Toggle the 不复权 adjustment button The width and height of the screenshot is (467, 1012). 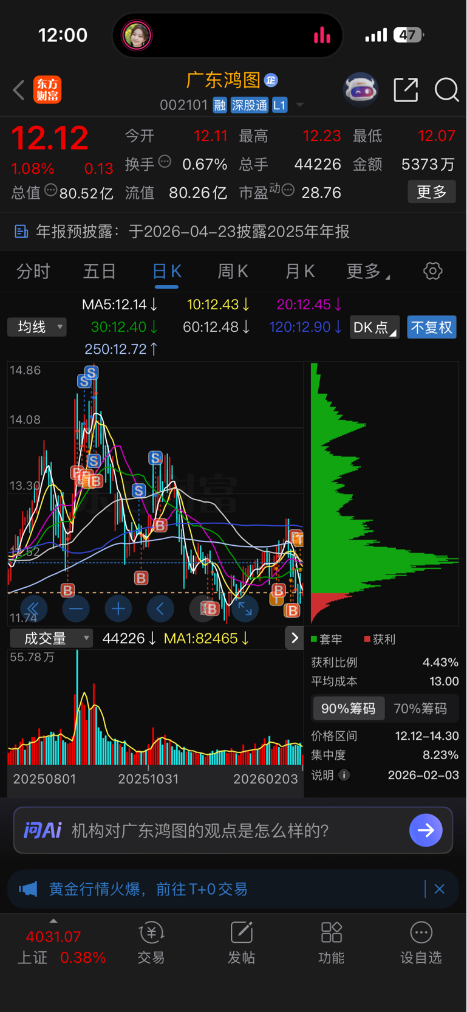point(432,328)
